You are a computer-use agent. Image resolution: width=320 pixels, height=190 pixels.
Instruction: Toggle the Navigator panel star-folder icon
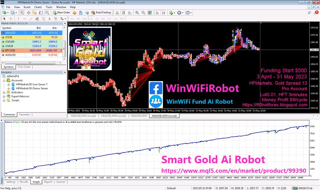[35, 13]
